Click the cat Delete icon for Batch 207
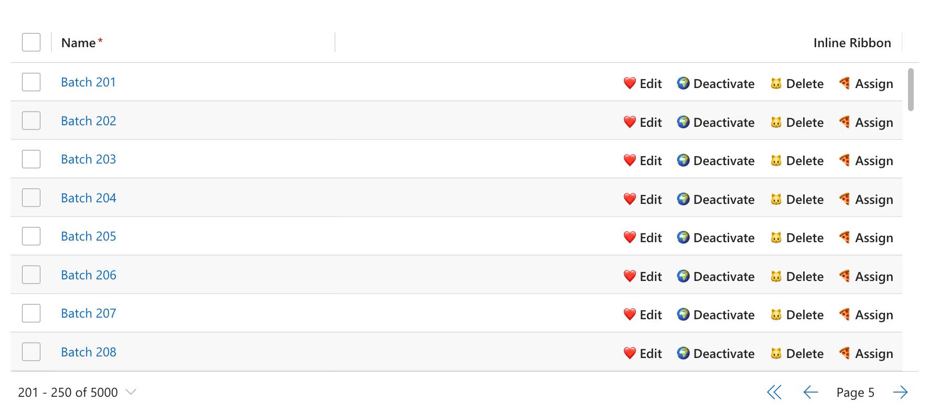The height and width of the screenshot is (412, 930). click(x=776, y=315)
